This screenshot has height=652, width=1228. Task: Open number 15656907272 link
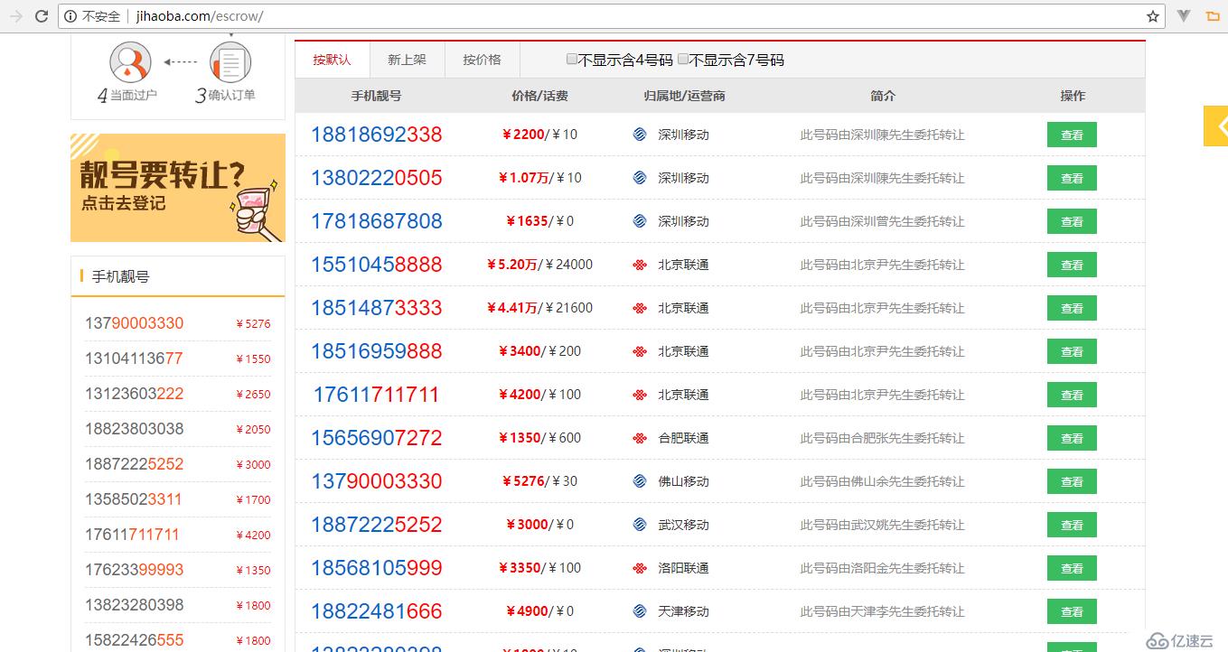point(377,438)
